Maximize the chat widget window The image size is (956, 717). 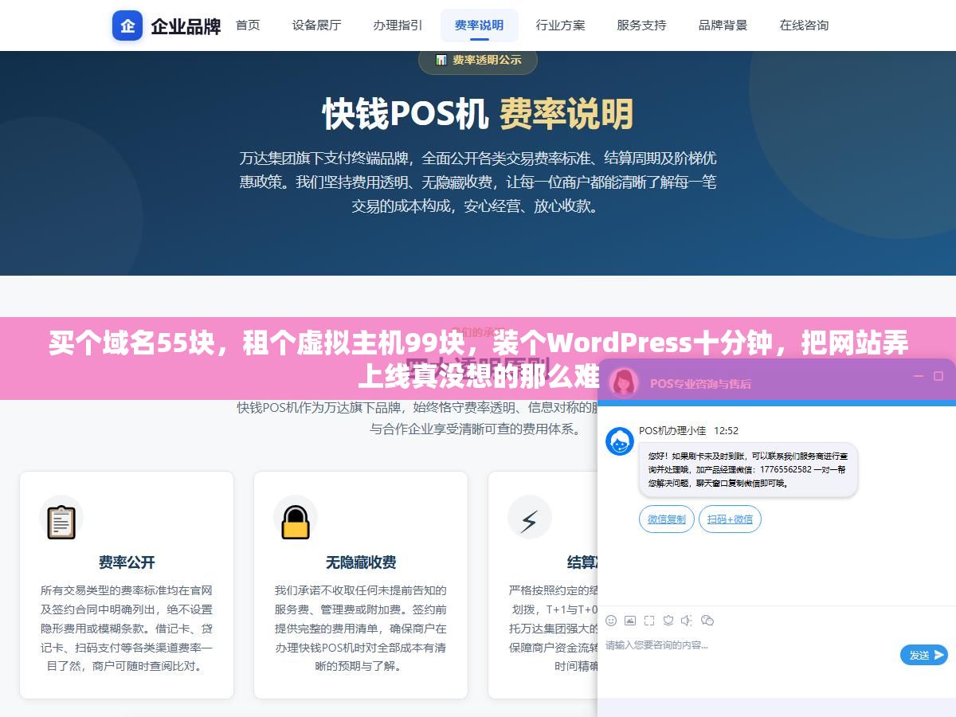point(938,376)
